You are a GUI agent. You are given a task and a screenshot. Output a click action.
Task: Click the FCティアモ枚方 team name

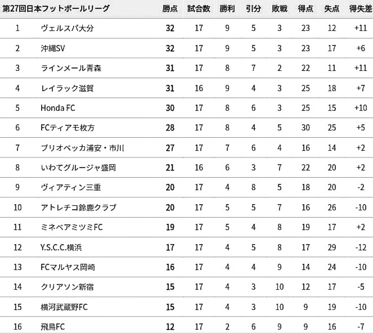pyautogui.click(x=68, y=128)
